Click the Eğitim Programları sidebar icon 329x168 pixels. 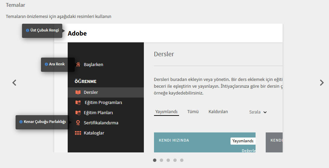point(78,102)
